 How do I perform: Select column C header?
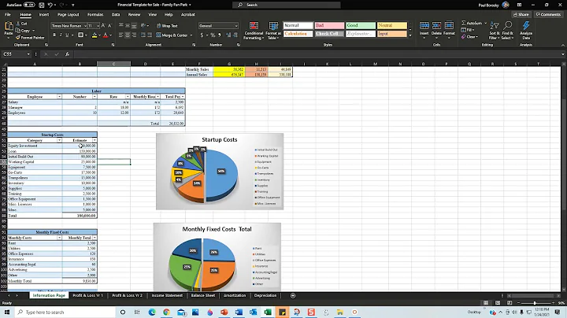pos(113,64)
